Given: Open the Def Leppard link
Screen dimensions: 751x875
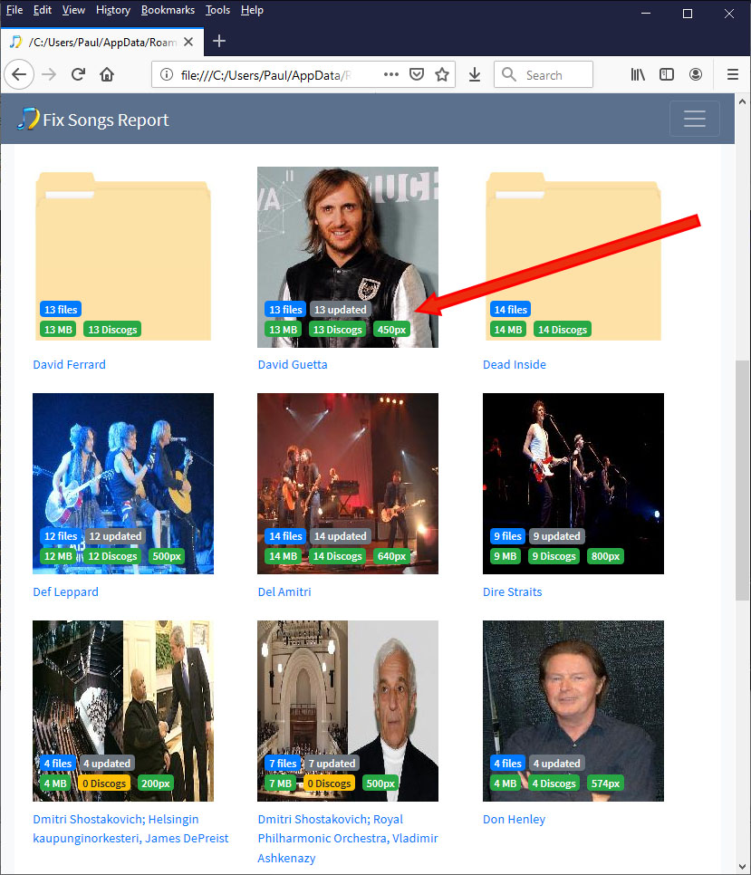Looking at the screenshot, I should click(x=66, y=591).
